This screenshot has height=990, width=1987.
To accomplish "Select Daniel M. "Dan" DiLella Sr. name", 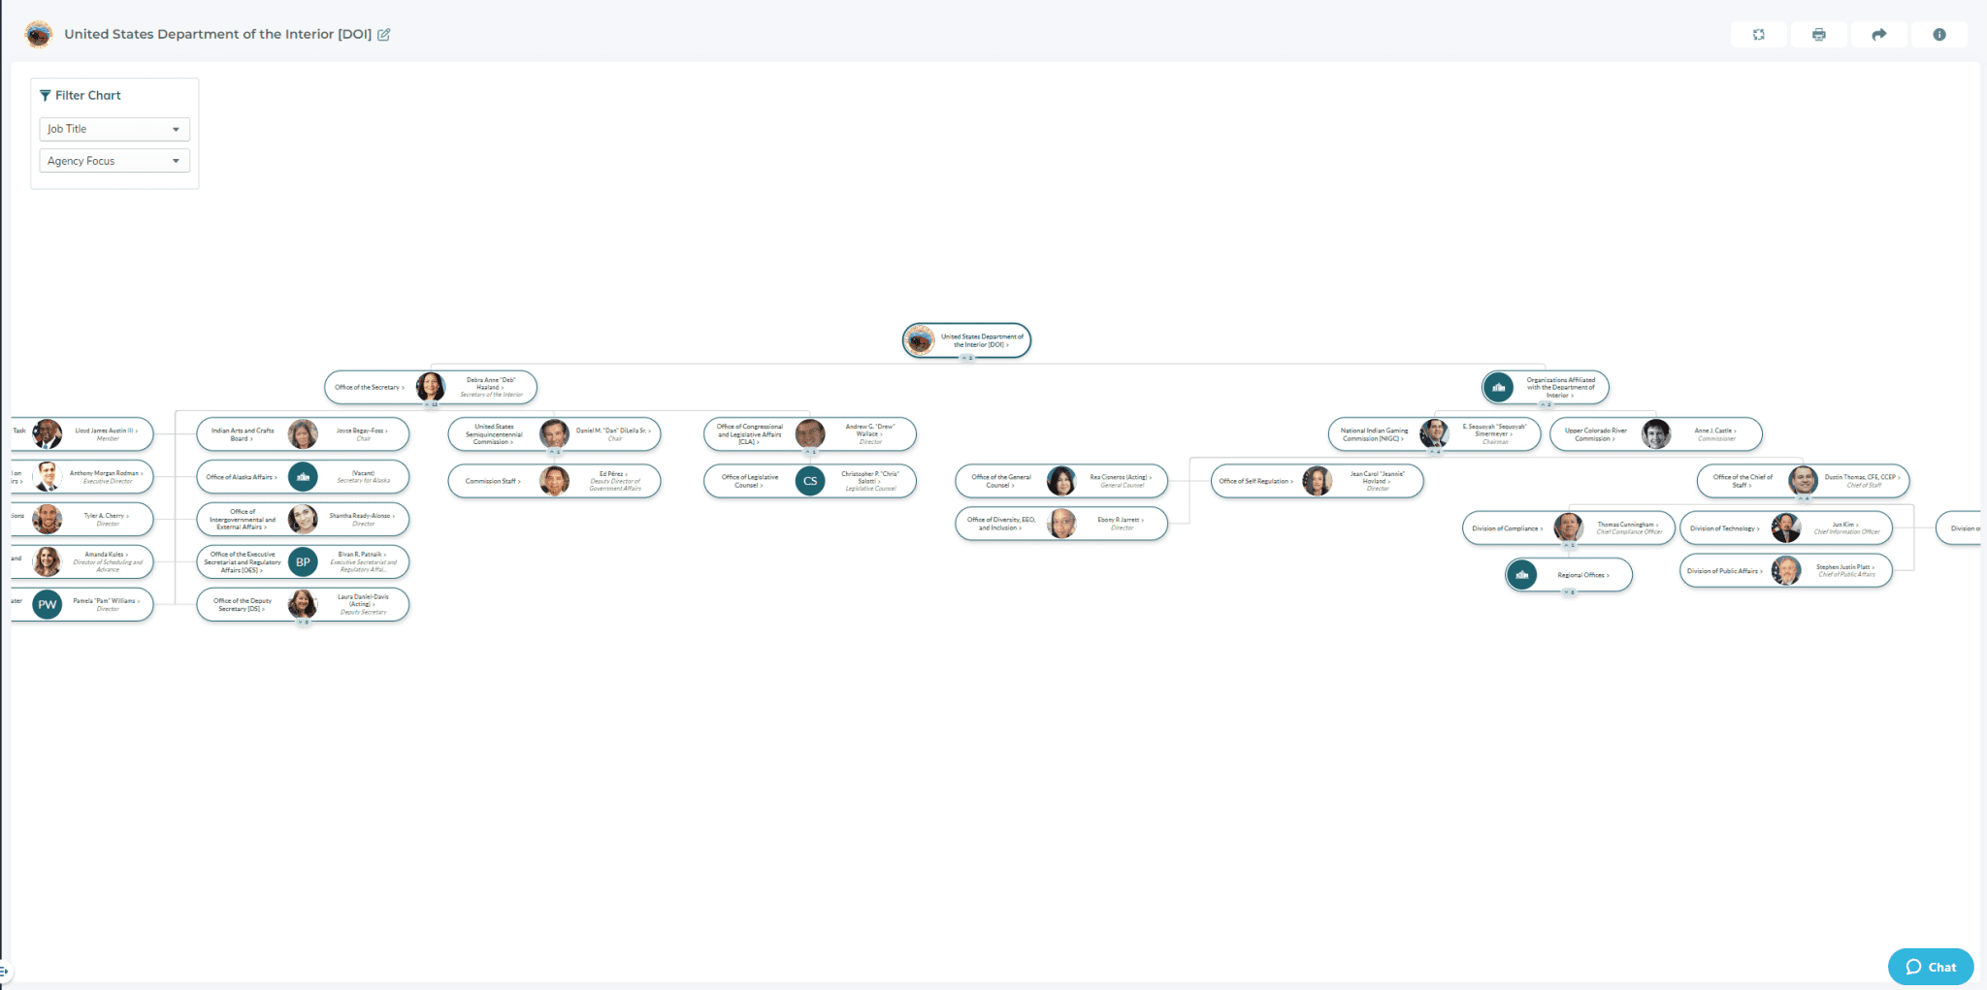I will point(614,431).
